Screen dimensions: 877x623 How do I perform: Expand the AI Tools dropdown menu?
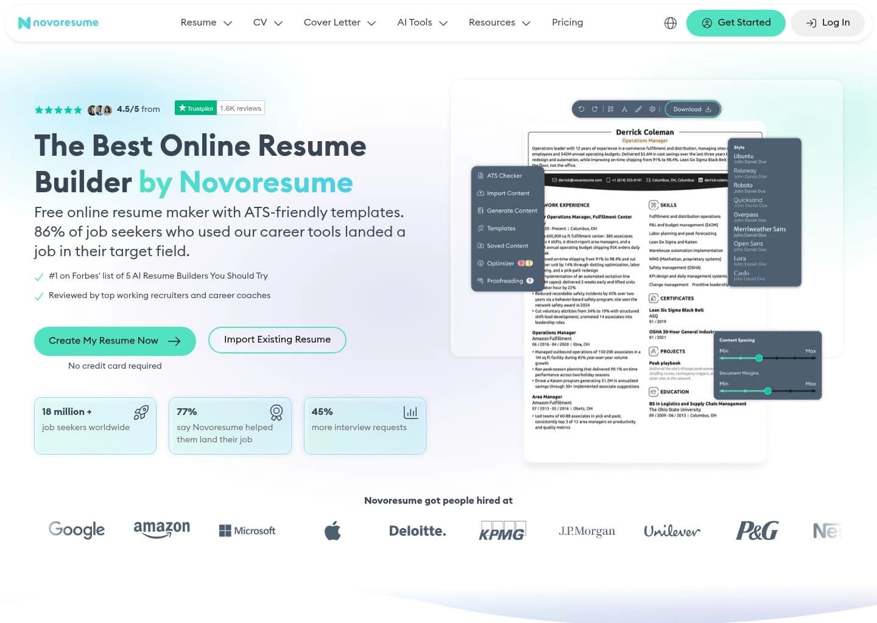423,23
